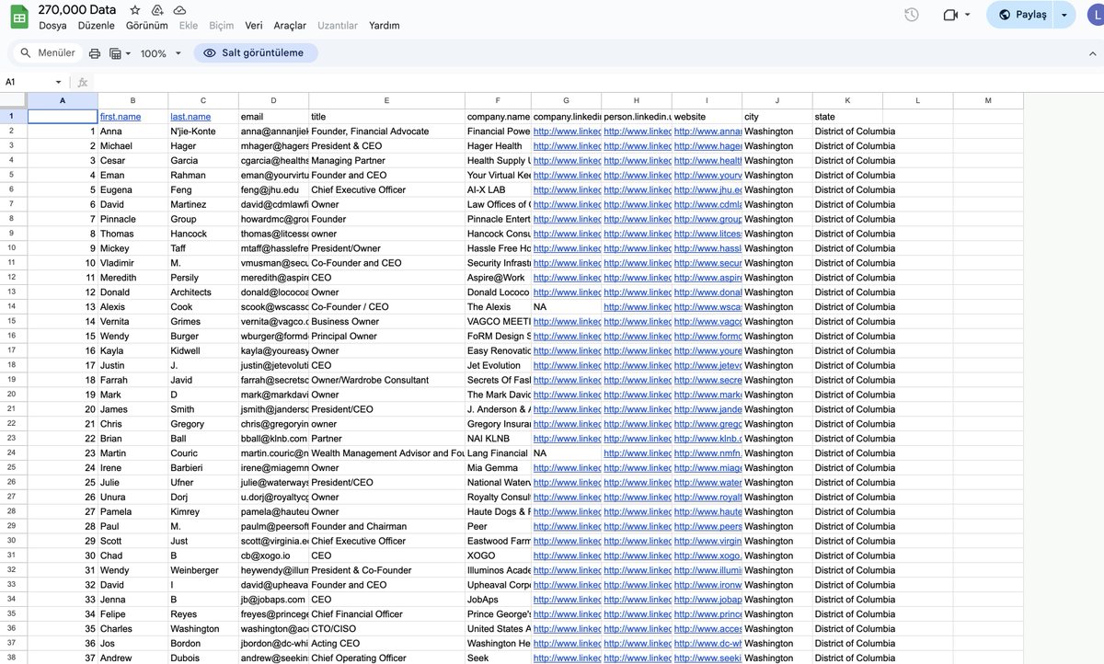Check the document cloud save status
Image resolution: width=1104 pixels, height=664 pixels.
pyautogui.click(x=178, y=9)
